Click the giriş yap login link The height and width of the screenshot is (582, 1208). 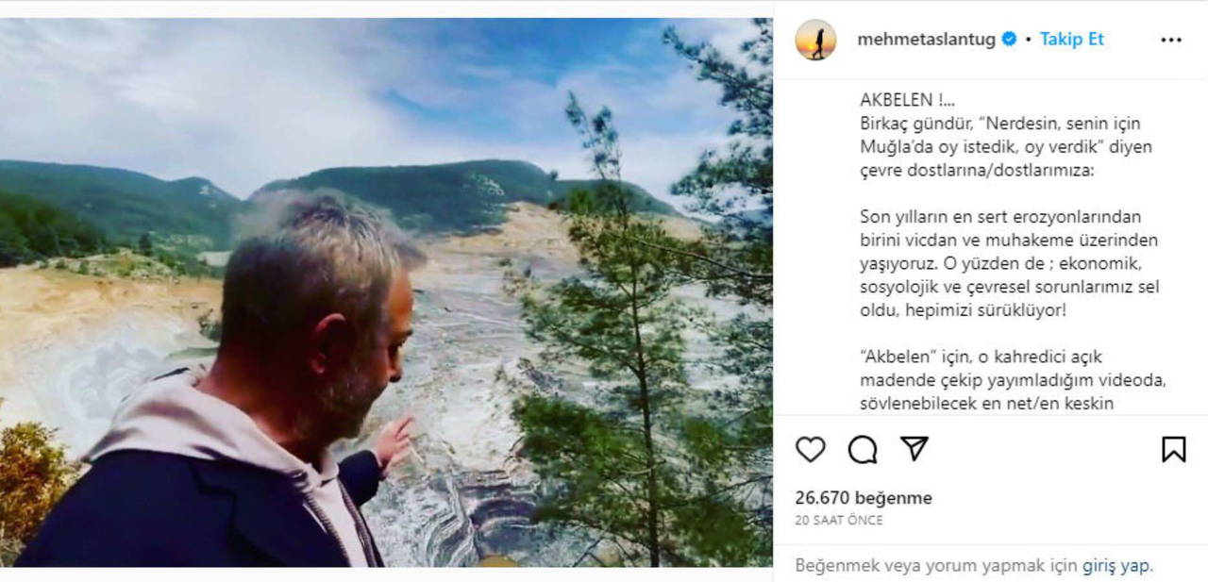(x=1117, y=566)
